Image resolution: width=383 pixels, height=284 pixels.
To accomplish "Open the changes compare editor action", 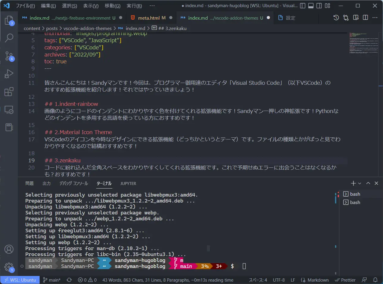I will [346, 18].
